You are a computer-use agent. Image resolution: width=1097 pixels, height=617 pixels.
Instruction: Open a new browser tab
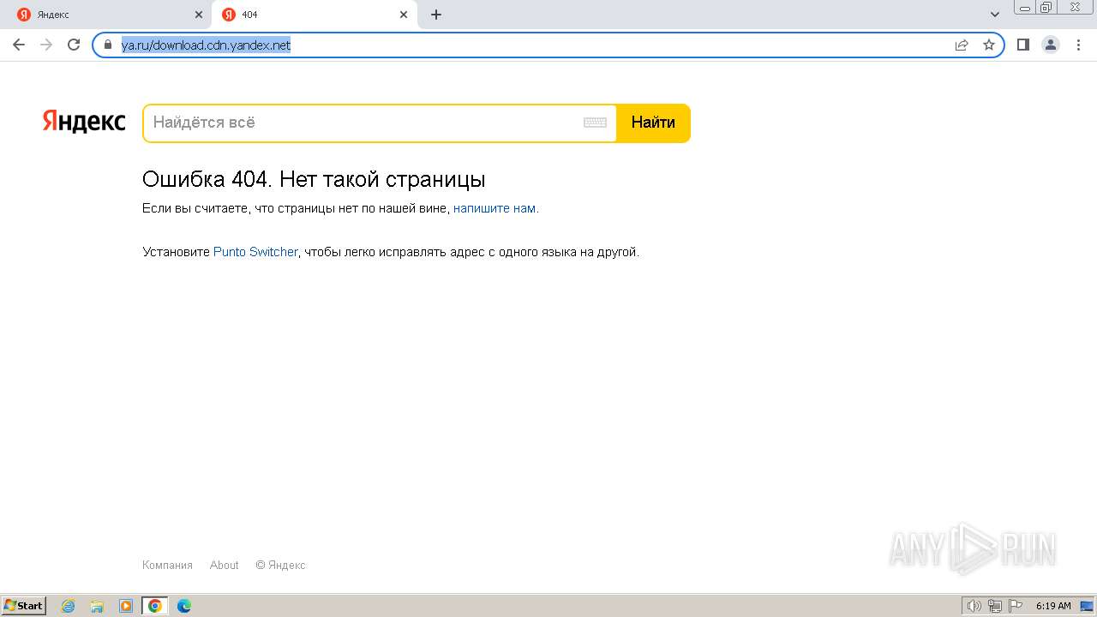point(436,15)
